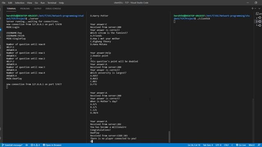262x147 pixels.
Task: Click the 'USERNAME:huy' log line
Action: click(x=14, y=33)
